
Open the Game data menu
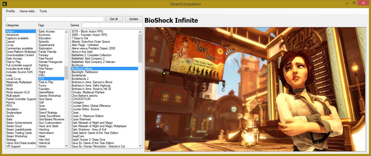click(27, 11)
